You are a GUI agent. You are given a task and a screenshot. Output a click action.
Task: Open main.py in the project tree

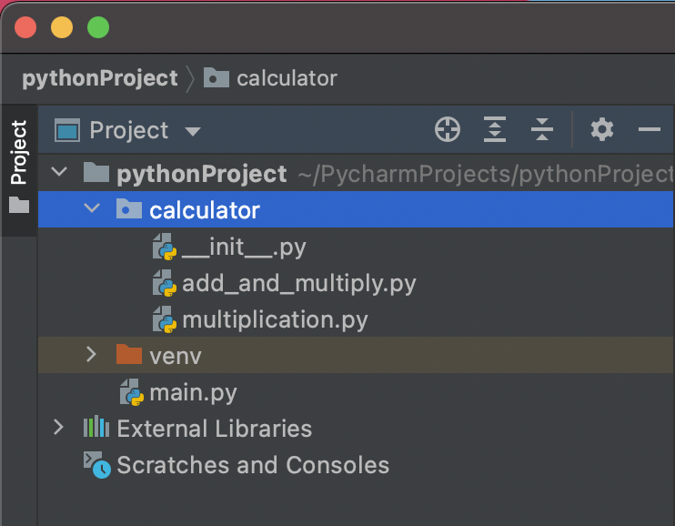click(193, 393)
